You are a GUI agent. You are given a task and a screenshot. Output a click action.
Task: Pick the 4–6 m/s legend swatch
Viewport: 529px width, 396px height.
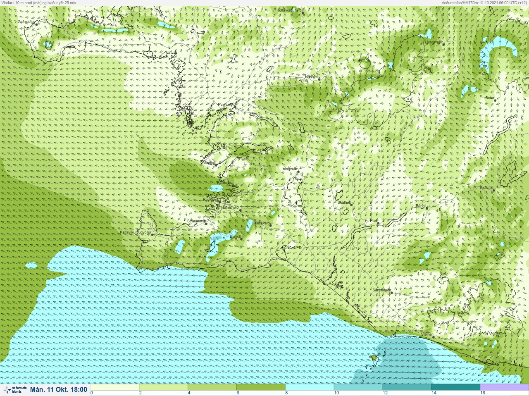click(212, 387)
